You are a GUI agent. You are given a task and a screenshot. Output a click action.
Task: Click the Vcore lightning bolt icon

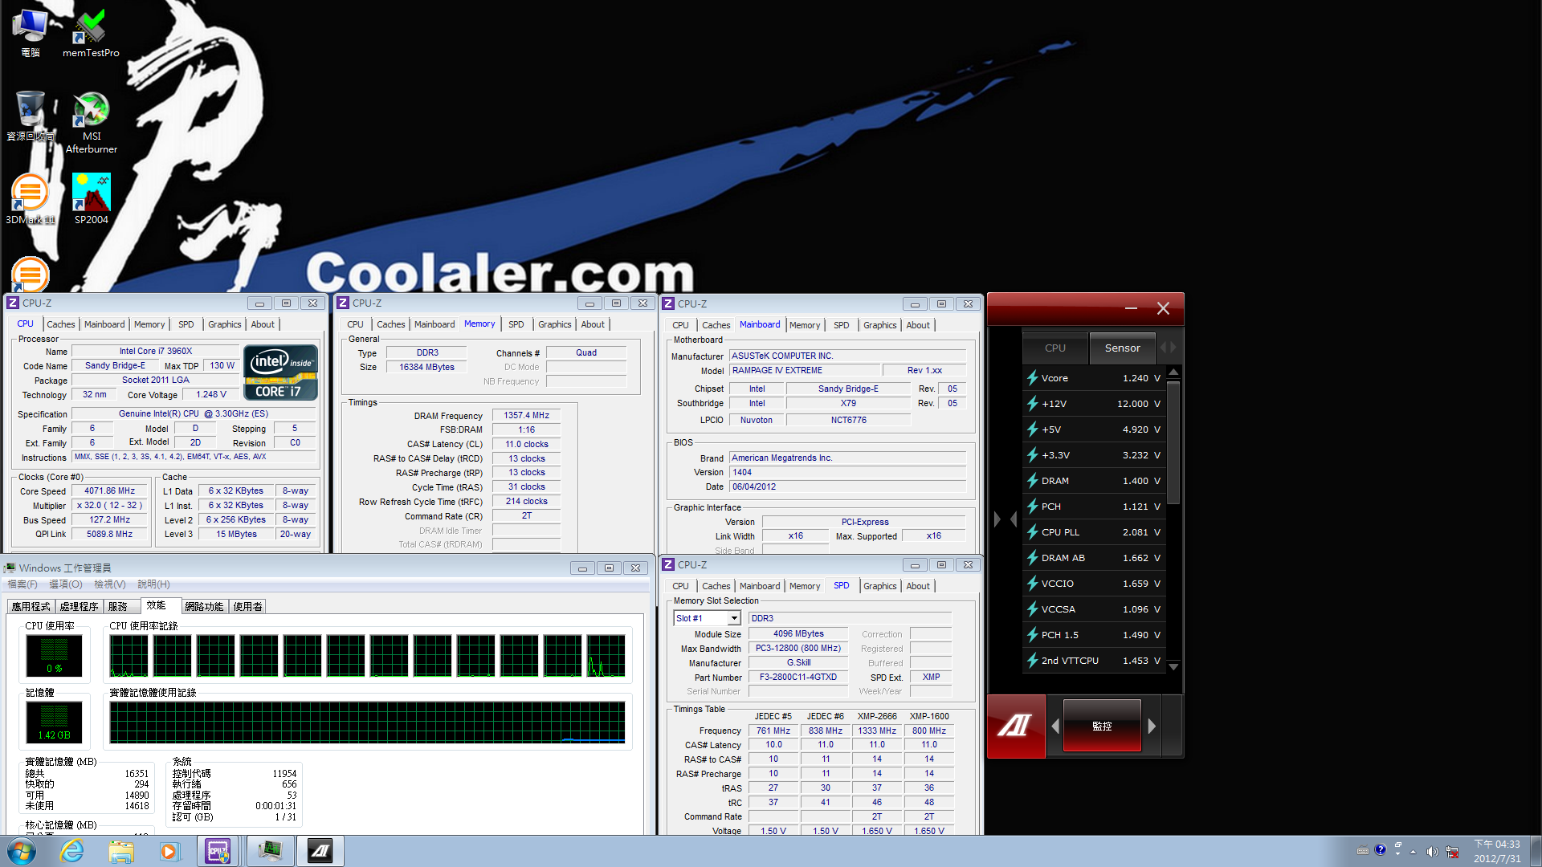click(x=1032, y=378)
